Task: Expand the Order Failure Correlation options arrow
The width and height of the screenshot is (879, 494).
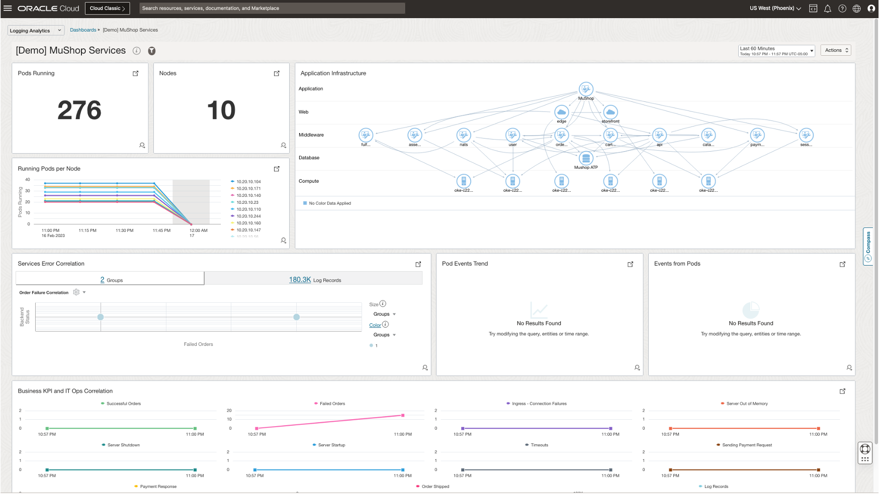Action: (x=84, y=292)
